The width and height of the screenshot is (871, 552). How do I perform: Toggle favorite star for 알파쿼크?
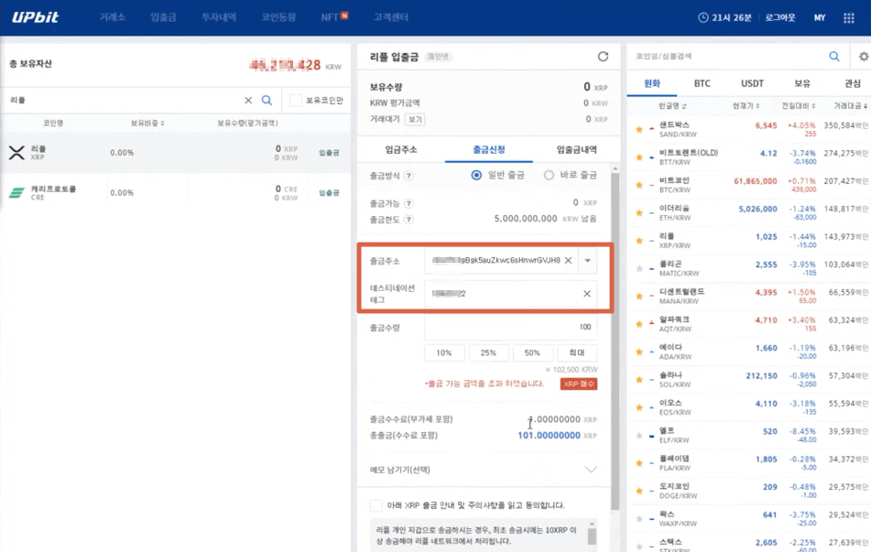pos(639,324)
